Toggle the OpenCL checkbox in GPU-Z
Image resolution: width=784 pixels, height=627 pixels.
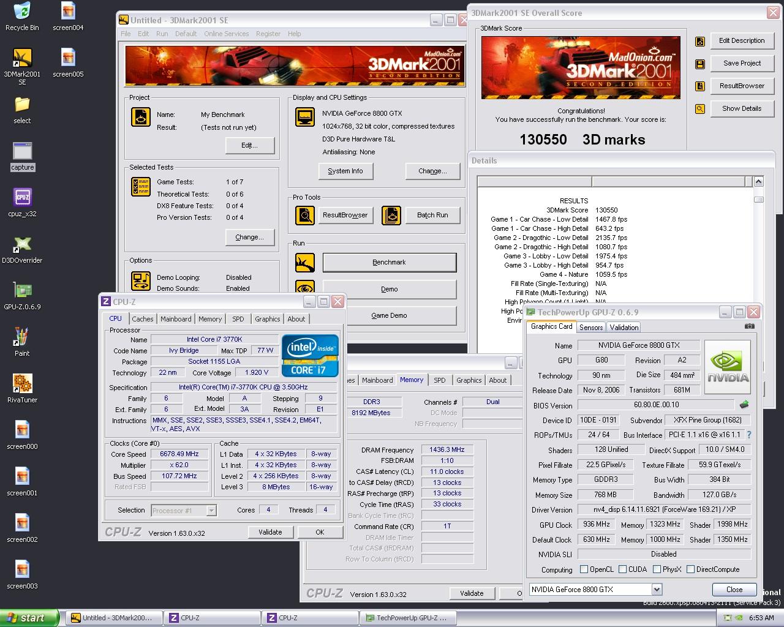pyautogui.click(x=584, y=569)
